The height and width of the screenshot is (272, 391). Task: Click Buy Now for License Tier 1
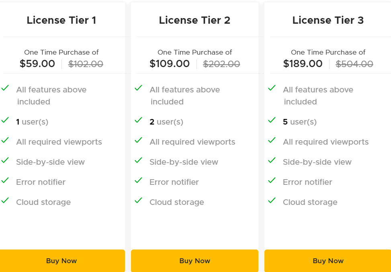pyautogui.click(x=61, y=261)
